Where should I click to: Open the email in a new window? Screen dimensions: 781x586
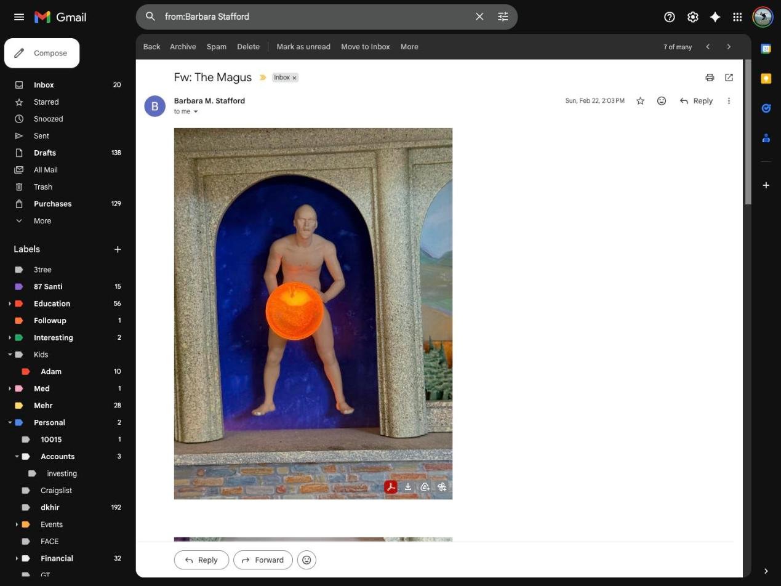click(x=729, y=78)
